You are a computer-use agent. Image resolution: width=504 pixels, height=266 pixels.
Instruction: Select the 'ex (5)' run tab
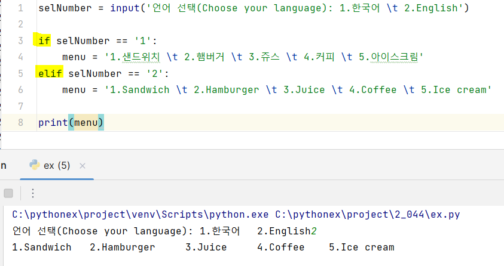(57, 166)
